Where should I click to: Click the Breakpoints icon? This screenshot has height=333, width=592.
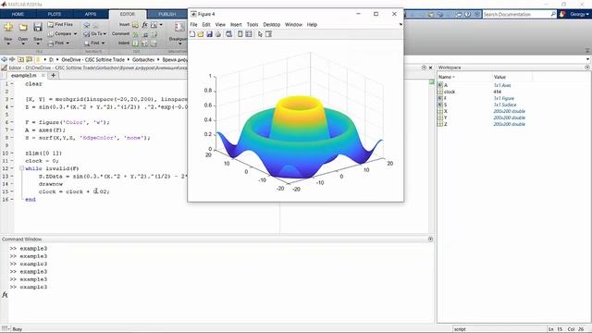179,27
